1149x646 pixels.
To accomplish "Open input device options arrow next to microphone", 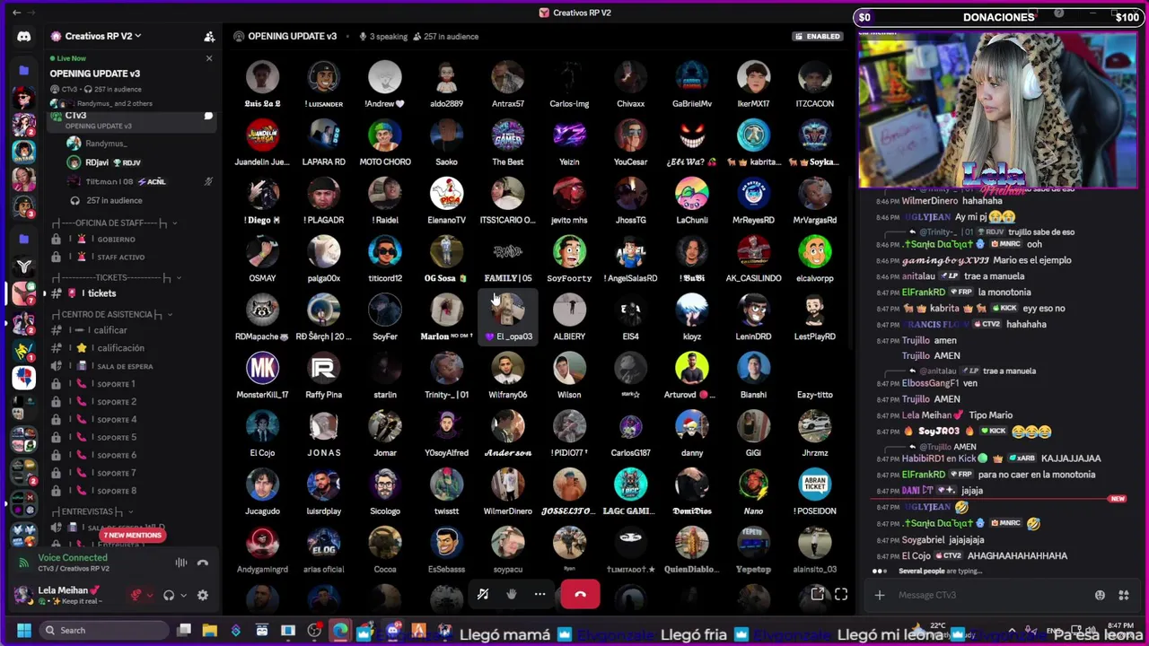I will pos(150,595).
